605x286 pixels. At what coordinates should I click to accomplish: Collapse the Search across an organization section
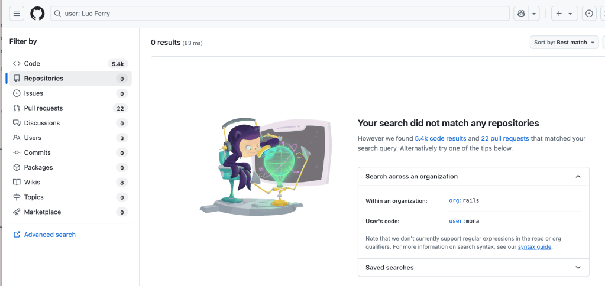coord(578,176)
